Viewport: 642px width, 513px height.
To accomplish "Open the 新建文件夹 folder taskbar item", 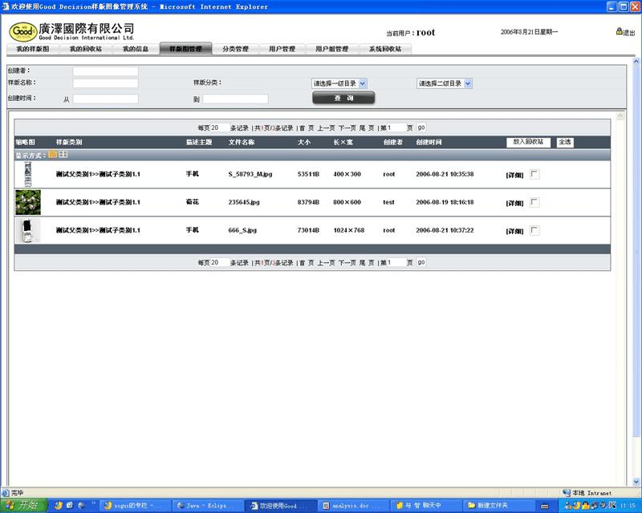I will pyautogui.click(x=498, y=506).
